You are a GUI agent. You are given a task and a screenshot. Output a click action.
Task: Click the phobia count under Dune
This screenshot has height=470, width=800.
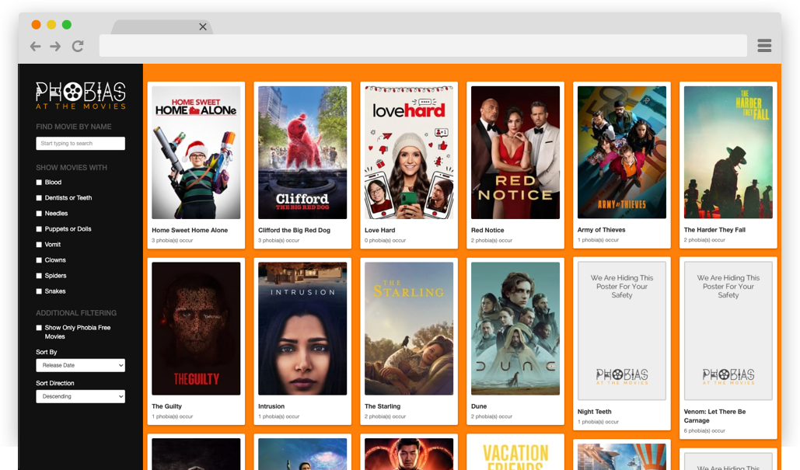(x=492, y=416)
